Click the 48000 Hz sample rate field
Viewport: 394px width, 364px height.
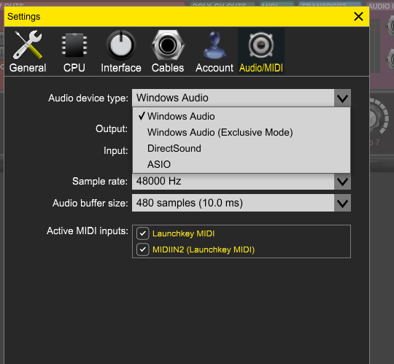[x=233, y=182]
